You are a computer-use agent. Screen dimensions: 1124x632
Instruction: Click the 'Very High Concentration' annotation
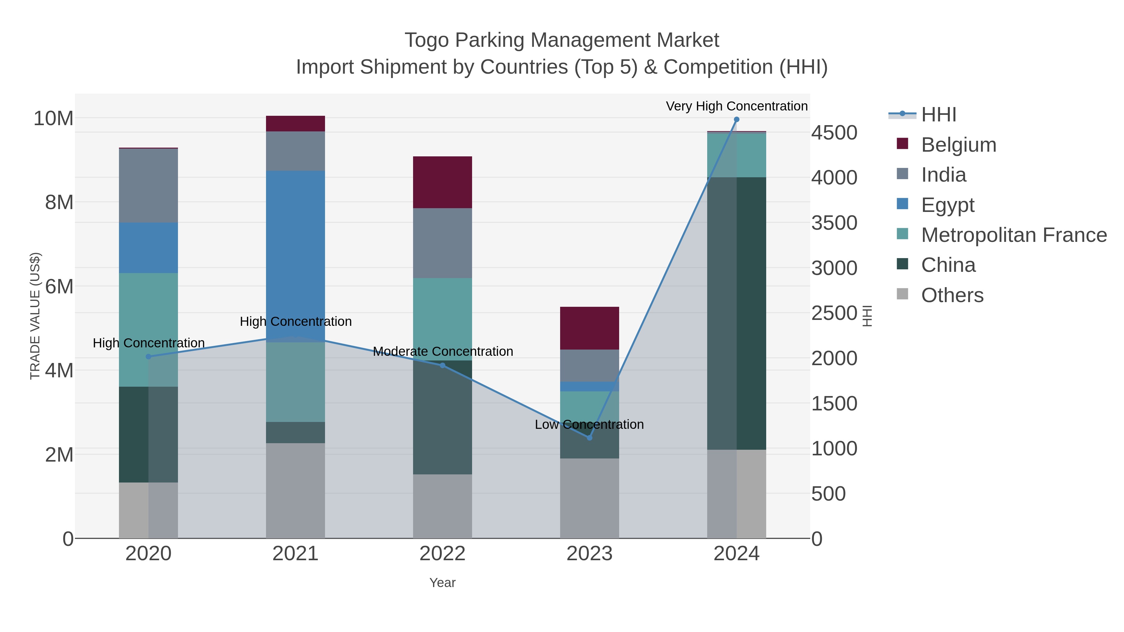[737, 106]
